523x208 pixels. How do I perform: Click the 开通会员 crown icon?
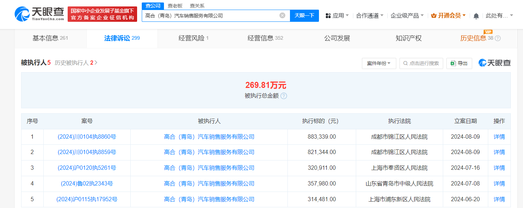click(x=433, y=15)
